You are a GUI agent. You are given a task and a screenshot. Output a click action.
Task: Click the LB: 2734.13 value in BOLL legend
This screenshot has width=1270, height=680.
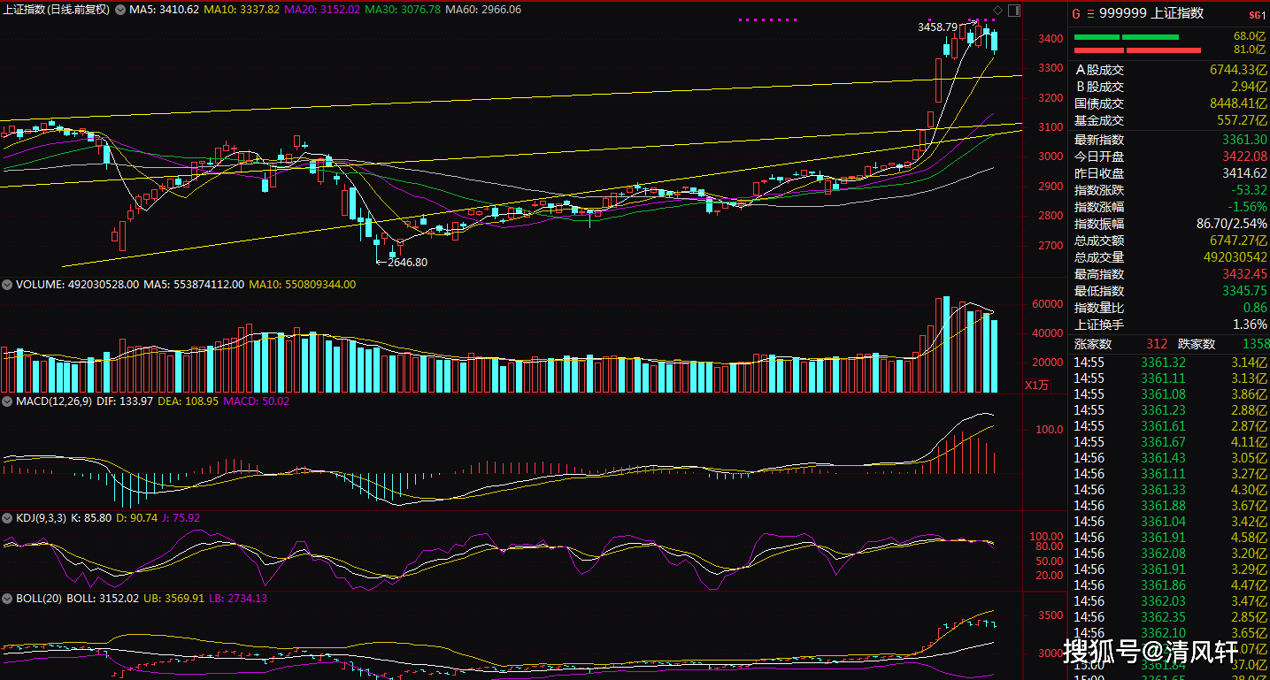[239, 599]
